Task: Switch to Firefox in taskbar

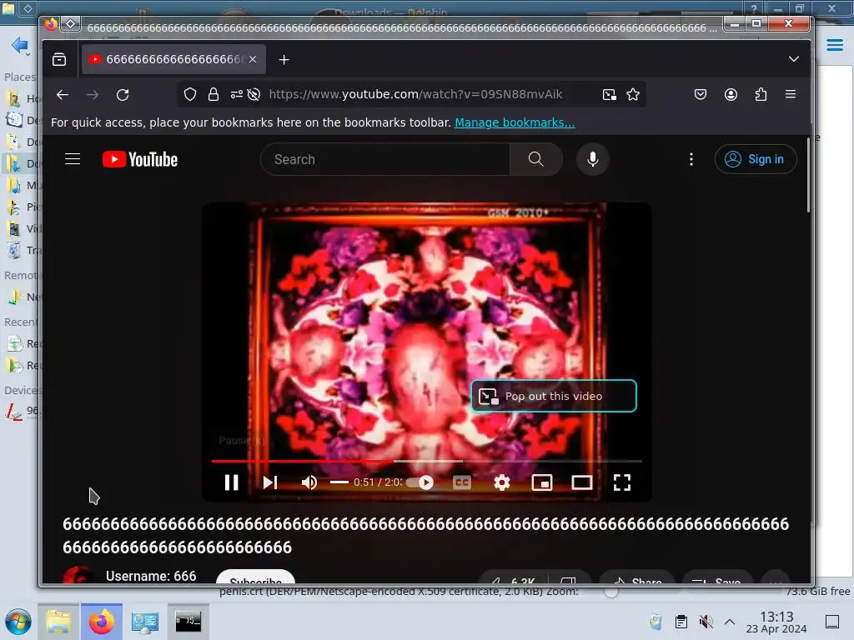Action: click(101, 622)
